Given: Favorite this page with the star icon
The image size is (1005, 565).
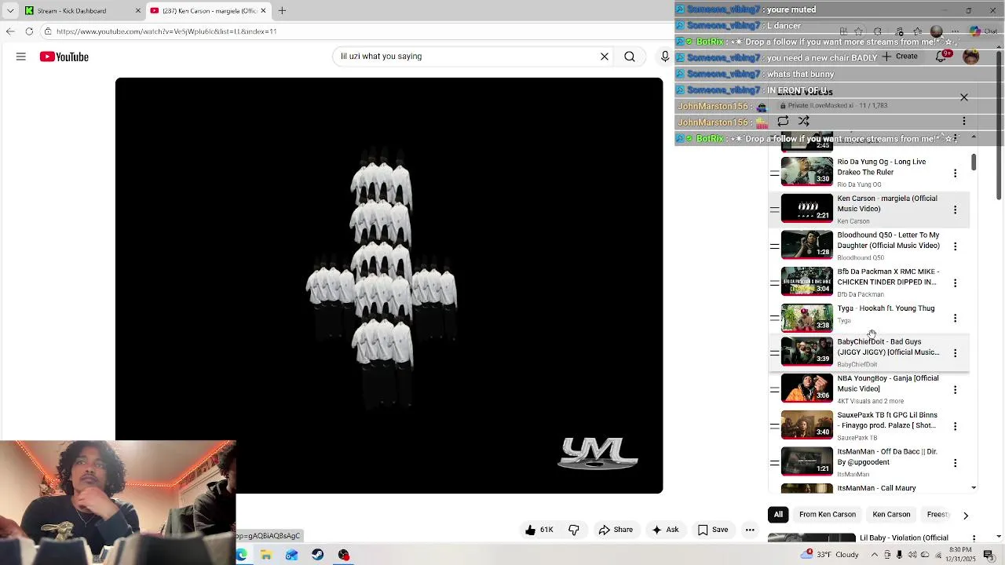Looking at the screenshot, I should pyautogui.click(x=859, y=31).
